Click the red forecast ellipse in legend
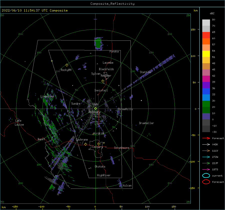225x210 pixels. (206, 182)
